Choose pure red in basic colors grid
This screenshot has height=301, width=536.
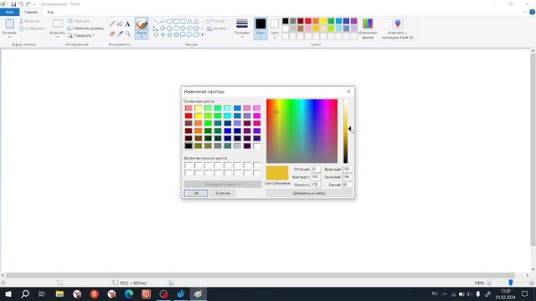[188, 115]
